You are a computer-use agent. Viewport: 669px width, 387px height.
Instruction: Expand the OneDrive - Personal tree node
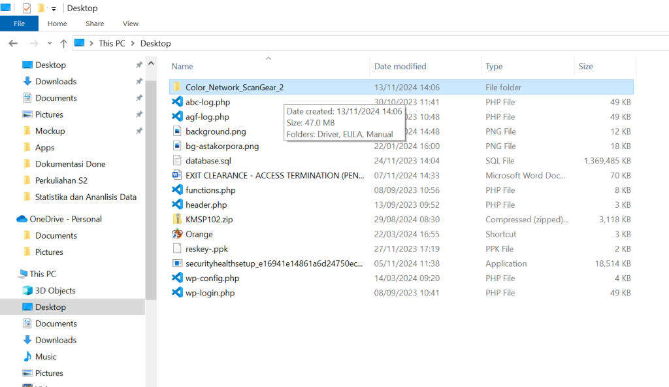8,219
